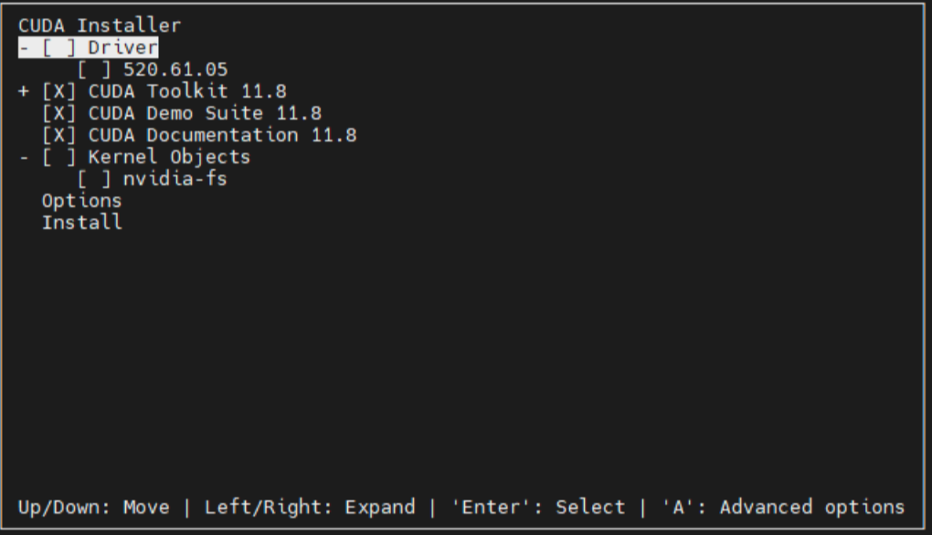Toggle the Kernel Objects checkbox
932x535 pixels.
click(x=58, y=157)
